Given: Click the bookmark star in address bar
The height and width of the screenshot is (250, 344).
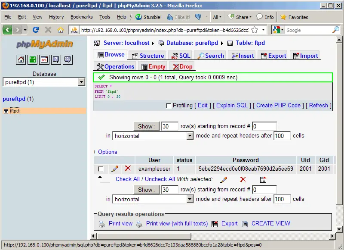Looking at the screenshot, I should coord(255,30).
